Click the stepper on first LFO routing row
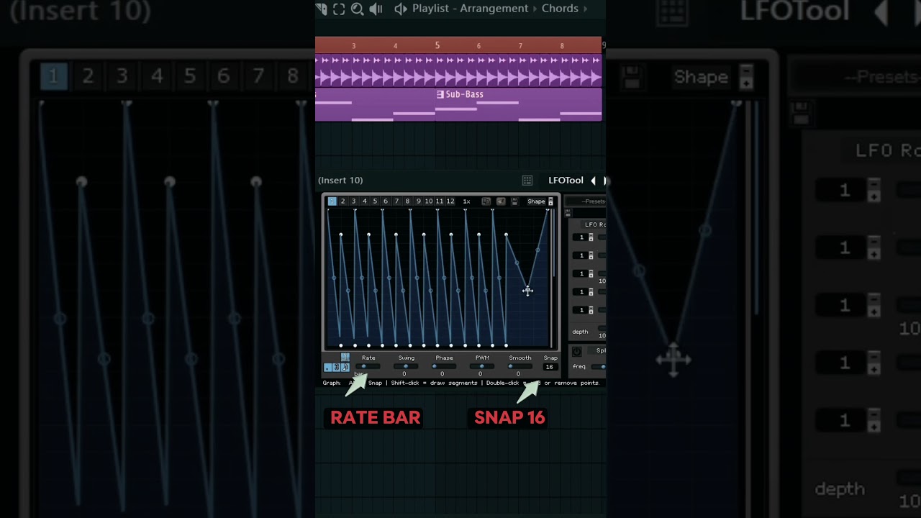The height and width of the screenshot is (518, 921). 591,237
